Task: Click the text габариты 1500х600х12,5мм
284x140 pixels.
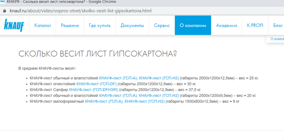Action: click(x=192, y=101)
